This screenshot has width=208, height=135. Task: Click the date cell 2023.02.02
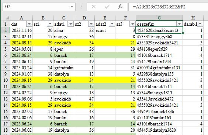click(21, 112)
